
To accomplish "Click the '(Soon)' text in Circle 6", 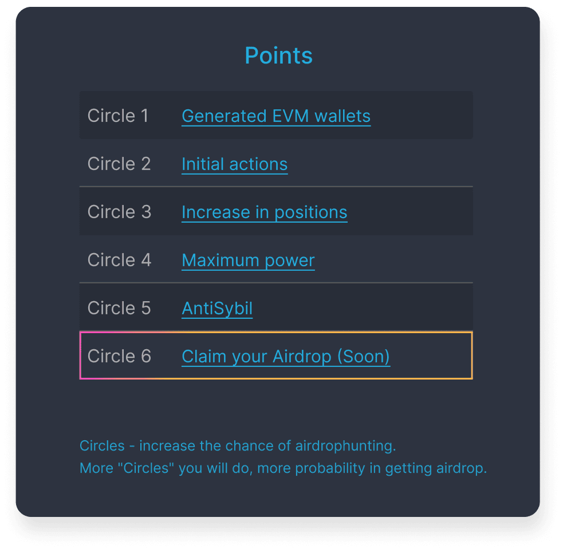I will 363,357.
